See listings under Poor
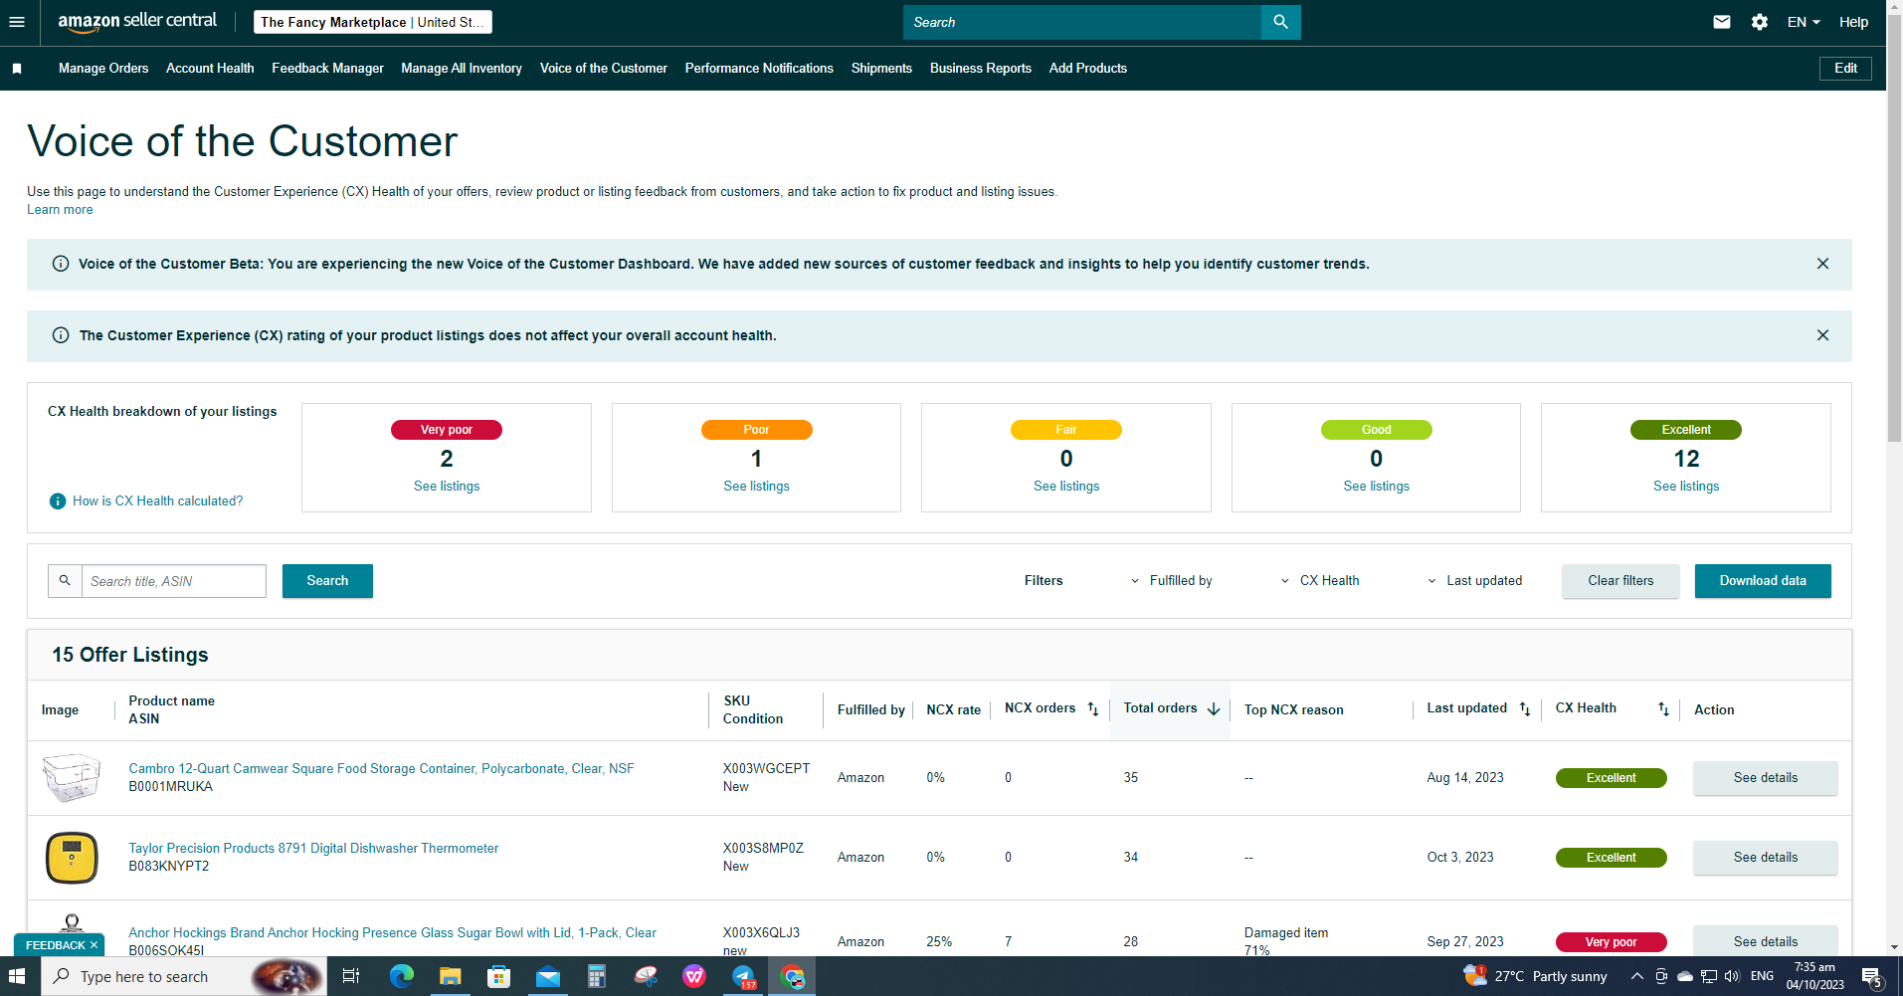This screenshot has height=996, width=1903. click(756, 487)
